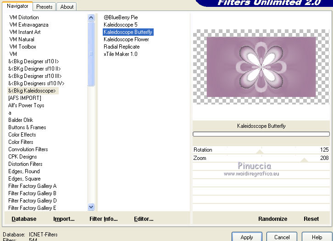Select VM Natural category
The height and width of the screenshot is (241, 333).
(x=22, y=39)
